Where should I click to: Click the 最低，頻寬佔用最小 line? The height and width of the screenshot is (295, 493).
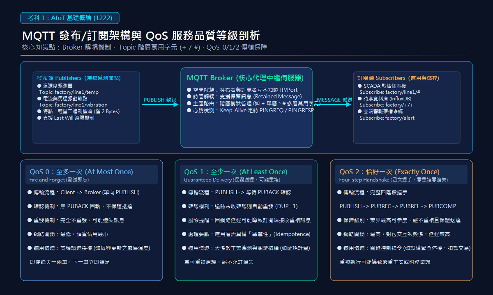point(67,234)
